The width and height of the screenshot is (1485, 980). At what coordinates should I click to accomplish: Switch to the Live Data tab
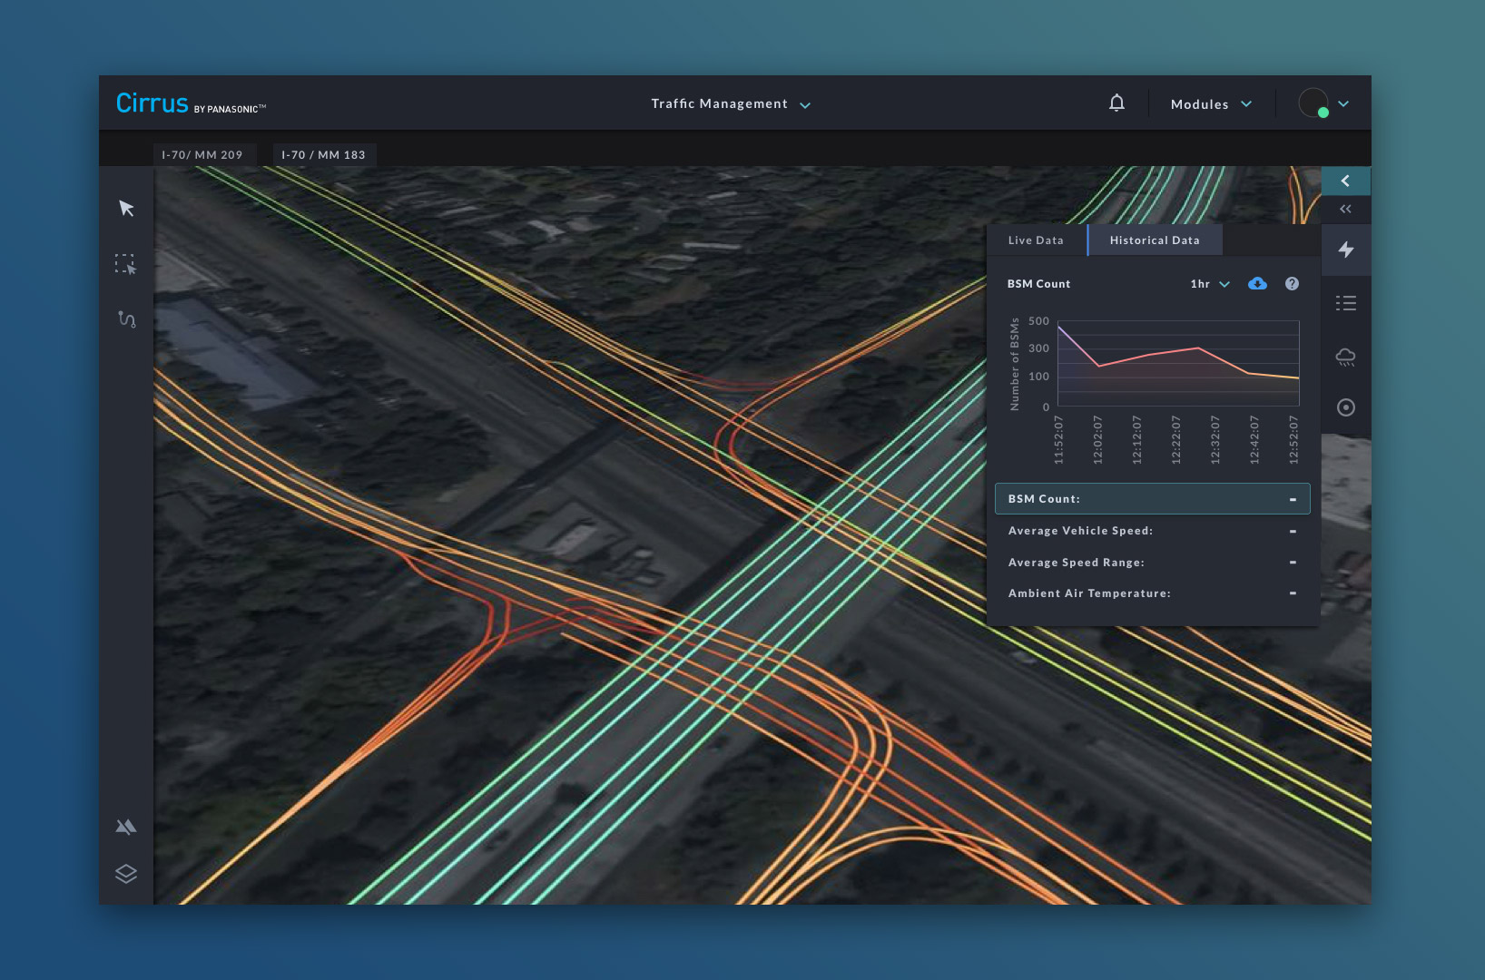(x=1036, y=240)
